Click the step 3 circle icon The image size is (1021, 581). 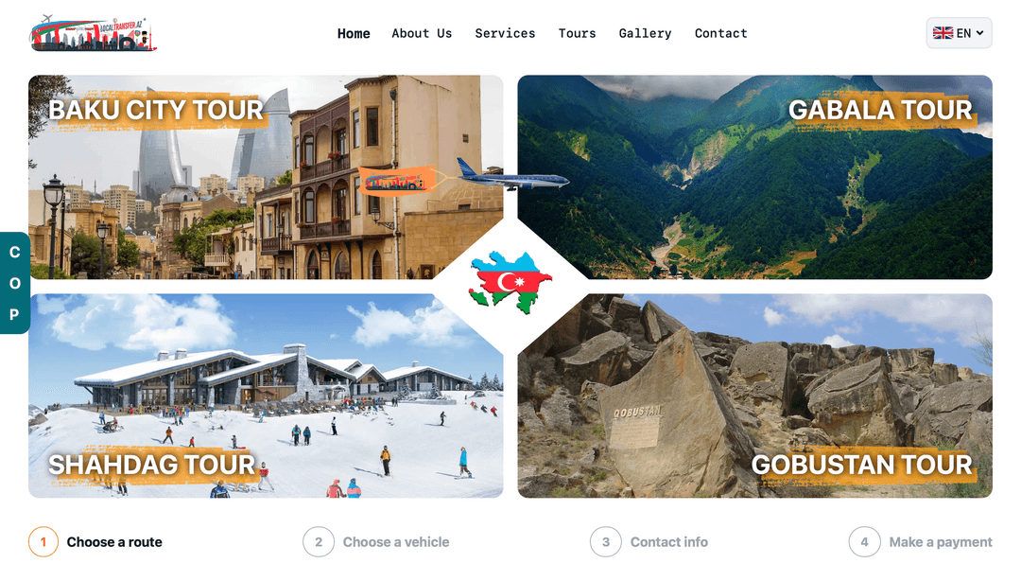606,542
